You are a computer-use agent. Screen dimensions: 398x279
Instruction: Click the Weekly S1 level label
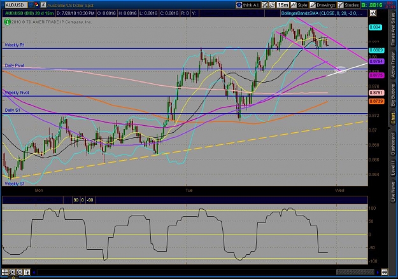(x=15, y=184)
